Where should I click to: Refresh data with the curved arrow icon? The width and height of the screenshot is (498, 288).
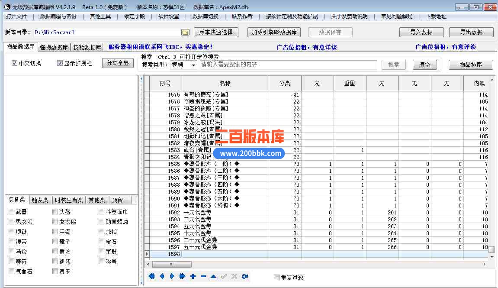click(244, 276)
